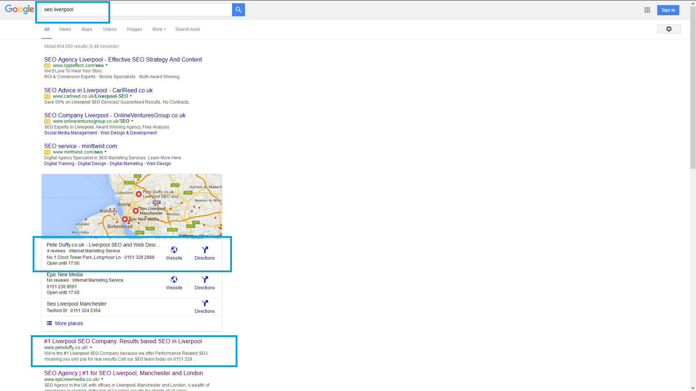Click the blue search magnifier button

click(x=238, y=10)
